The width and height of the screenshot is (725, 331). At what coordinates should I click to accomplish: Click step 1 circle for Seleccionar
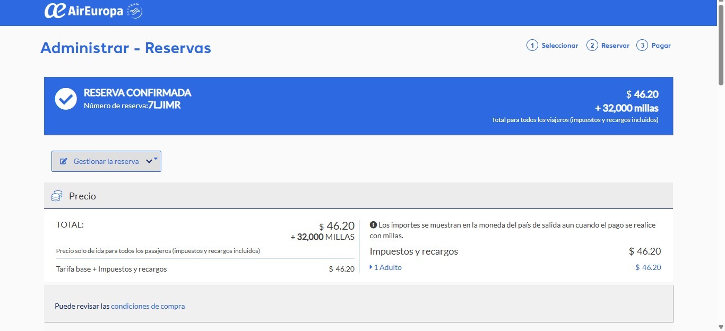[x=532, y=46]
